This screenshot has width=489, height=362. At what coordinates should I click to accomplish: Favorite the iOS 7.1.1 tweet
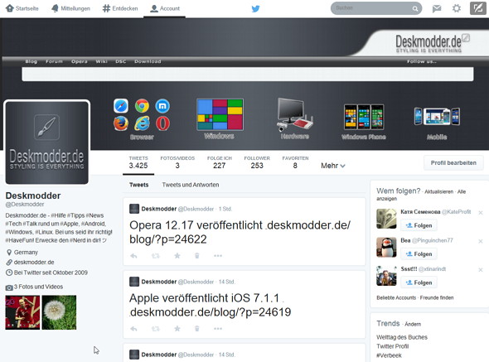tap(177, 329)
